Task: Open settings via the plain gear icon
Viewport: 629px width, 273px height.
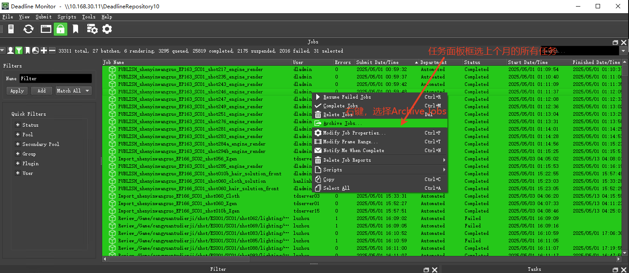Action: 107,29
